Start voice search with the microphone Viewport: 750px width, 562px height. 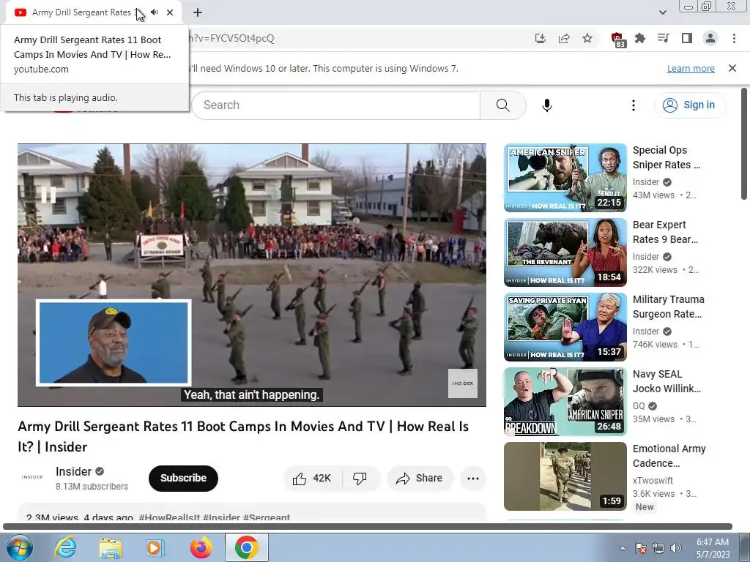[x=546, y=105]
